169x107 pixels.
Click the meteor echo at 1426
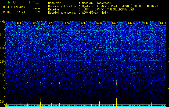(x=99, y=83)
